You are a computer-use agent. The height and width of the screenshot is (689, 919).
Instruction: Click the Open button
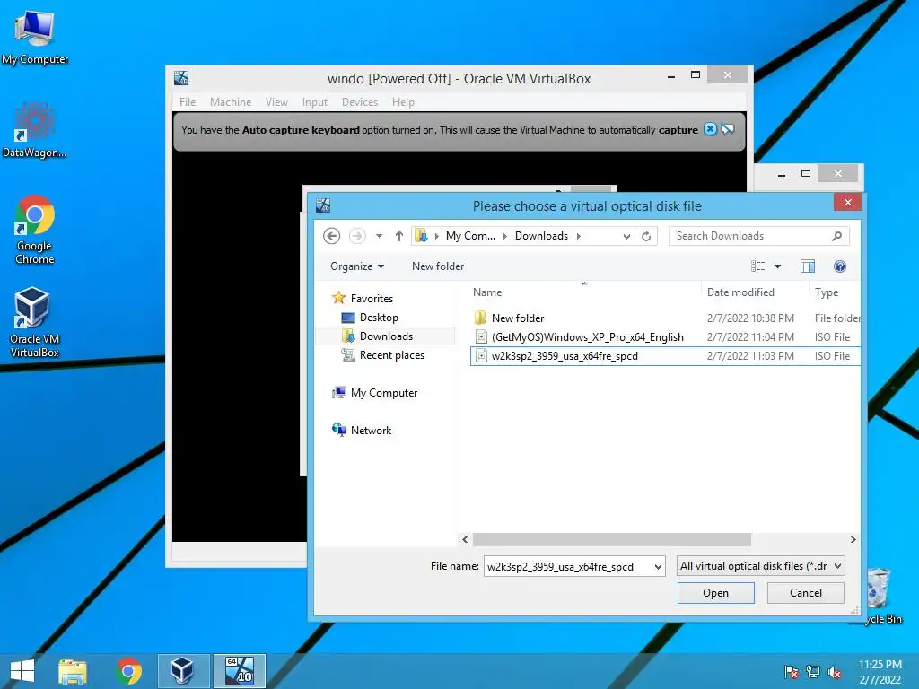[x=715, y=593]
